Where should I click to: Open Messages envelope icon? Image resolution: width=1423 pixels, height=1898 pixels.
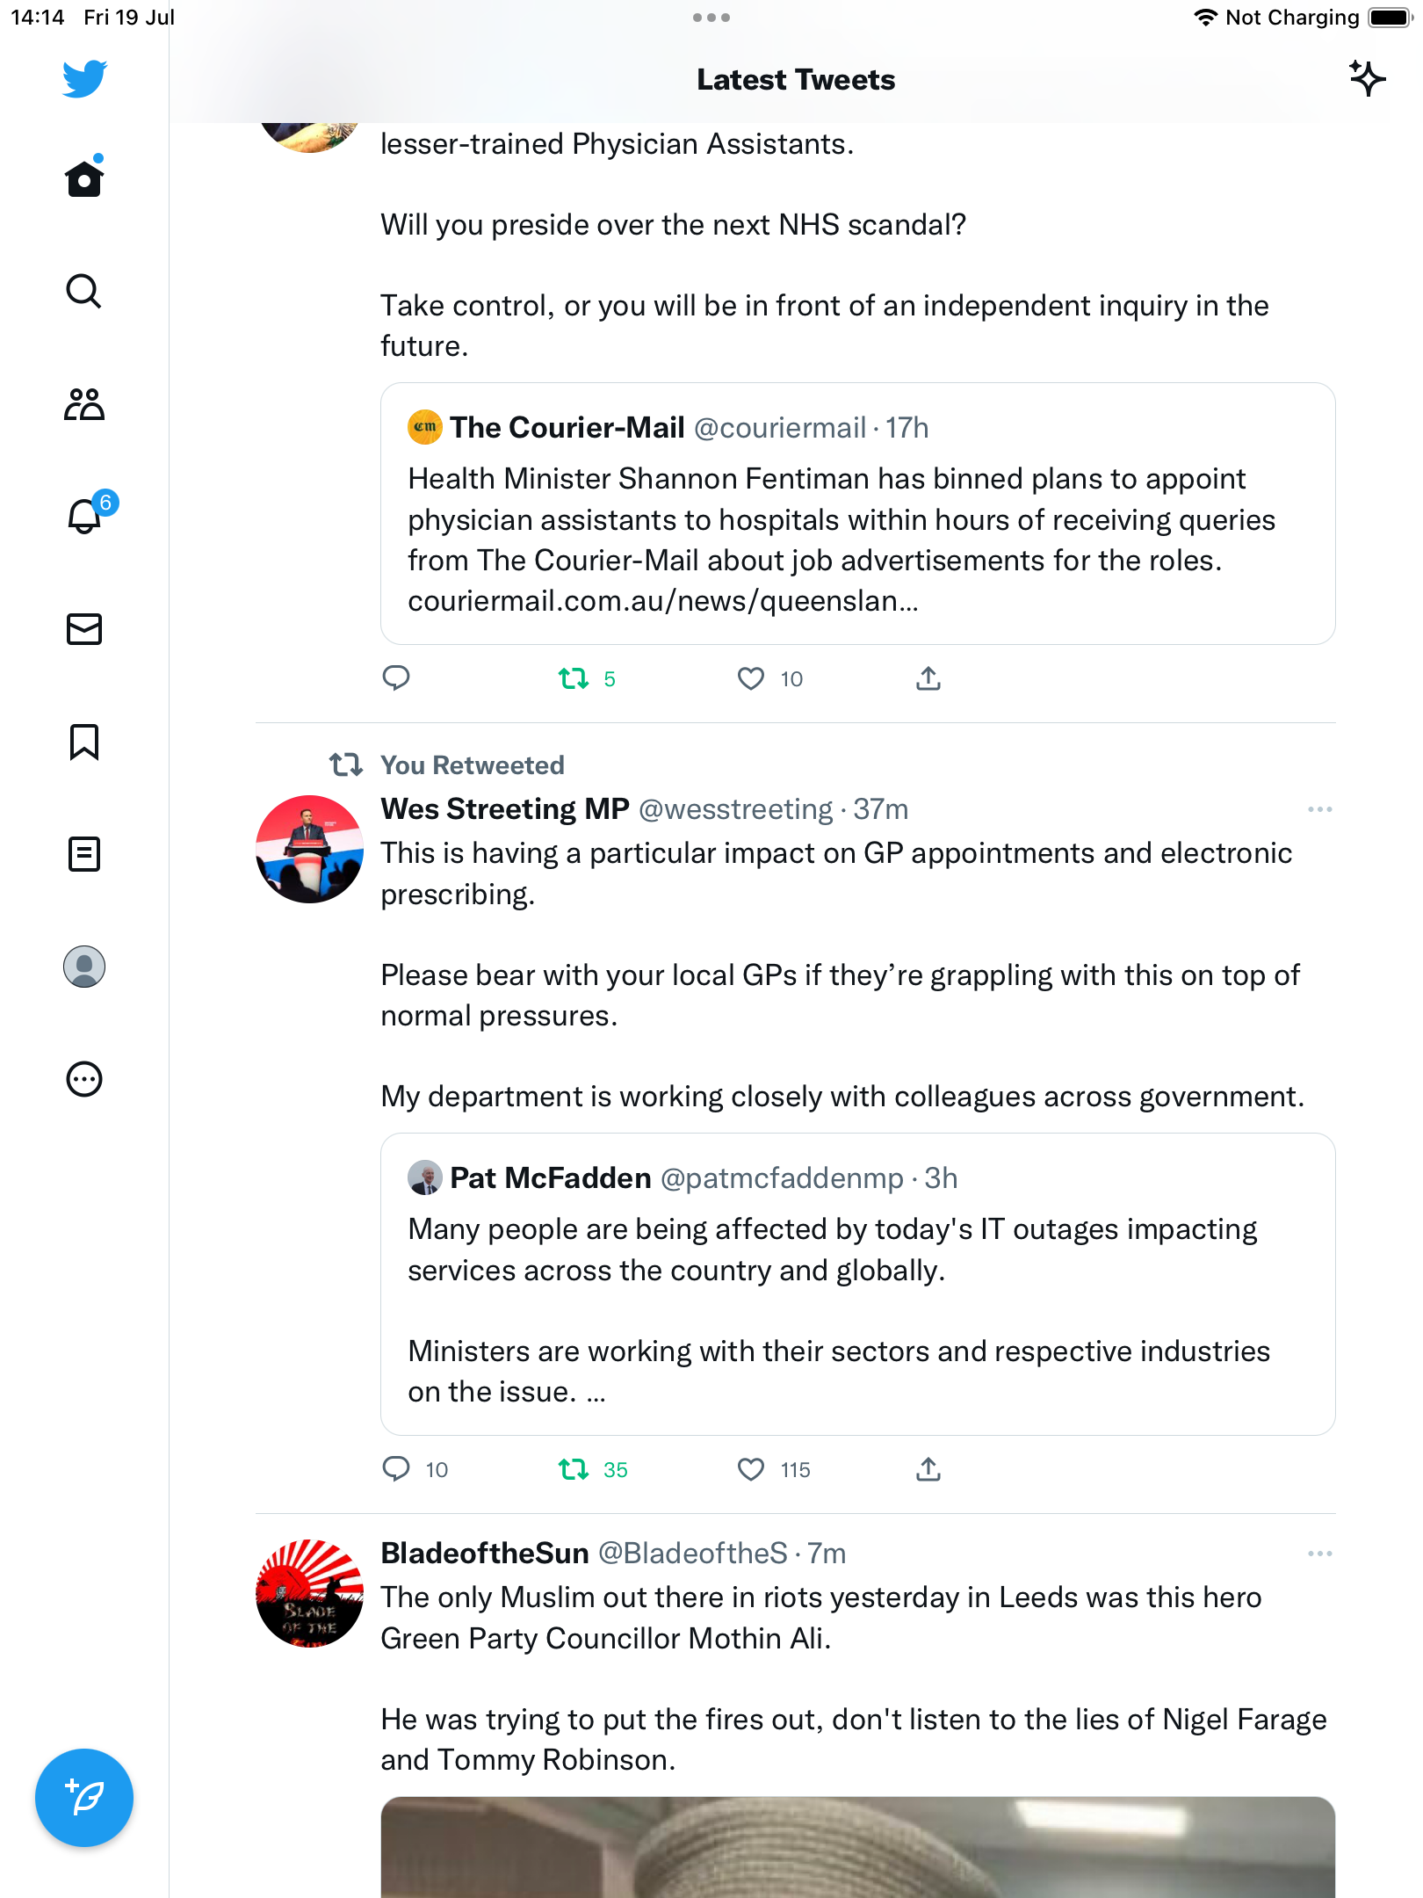tap(84, 629)
